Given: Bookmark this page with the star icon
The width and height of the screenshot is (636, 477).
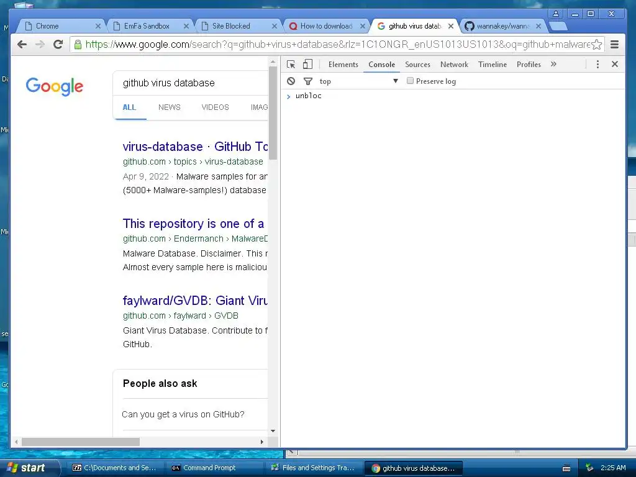Looking at the screenshot, I should click(597, 44).
